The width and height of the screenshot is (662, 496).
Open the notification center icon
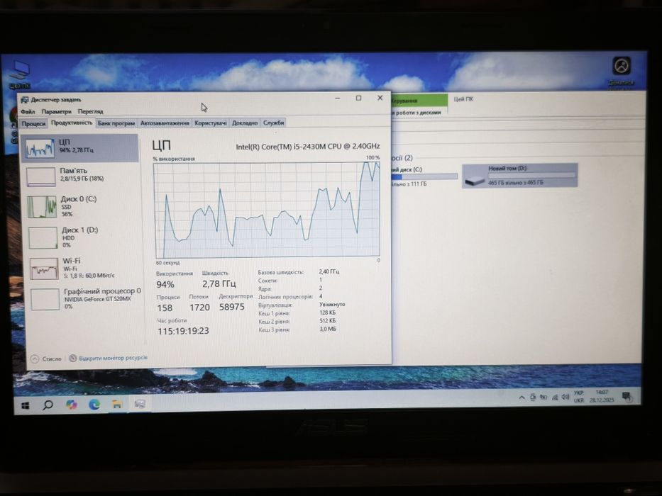pyautogui.click(x=627, y=396)
